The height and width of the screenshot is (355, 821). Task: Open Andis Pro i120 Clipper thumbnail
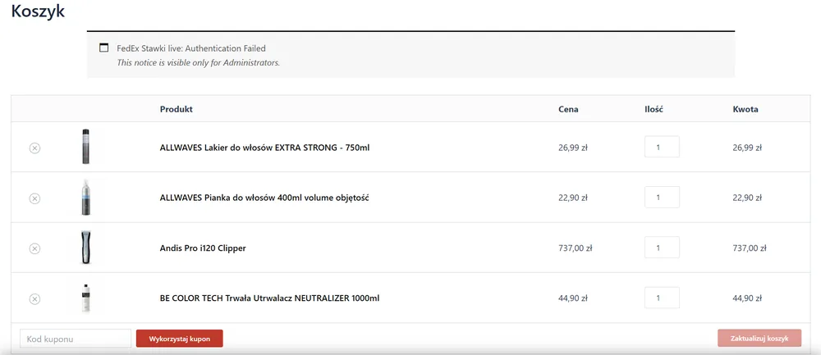[x=86, y=248]
